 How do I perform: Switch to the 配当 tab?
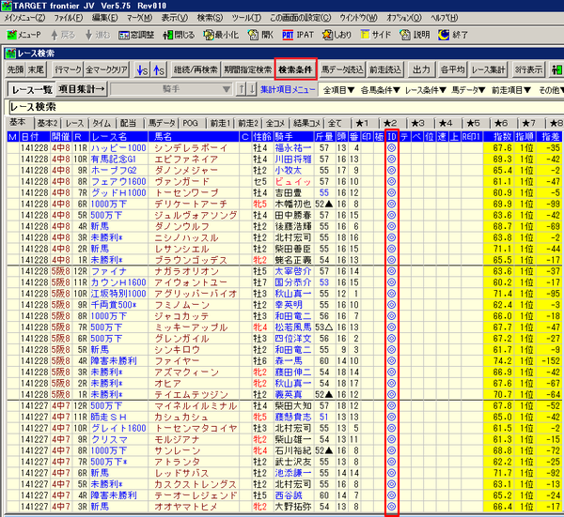(129, 123)
